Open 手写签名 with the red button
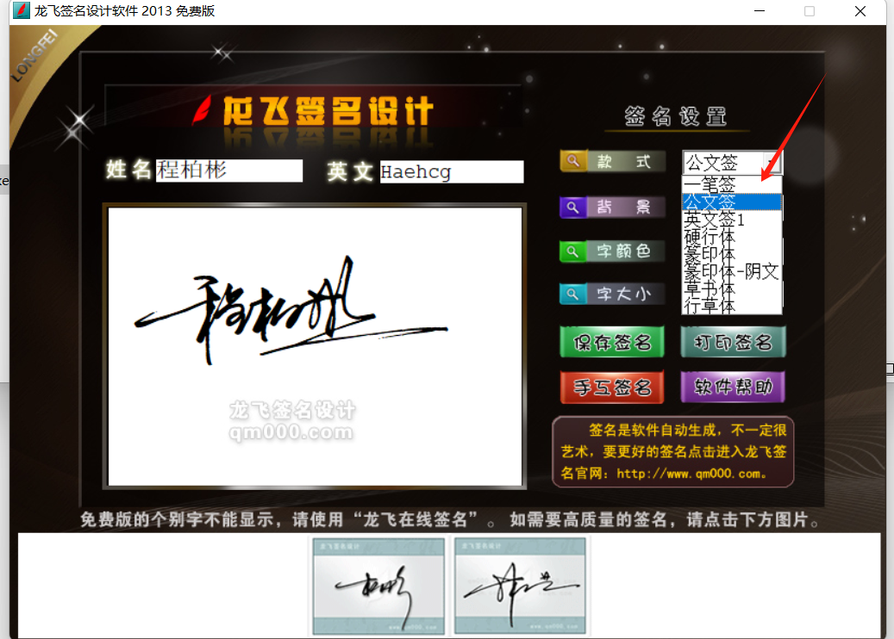Image resolution: width=894 pixels, height=639 pixels. 612,387
